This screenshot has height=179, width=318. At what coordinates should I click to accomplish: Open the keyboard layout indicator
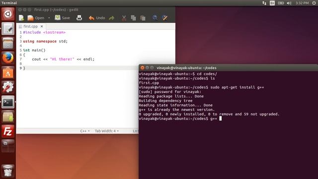(272, 3)
